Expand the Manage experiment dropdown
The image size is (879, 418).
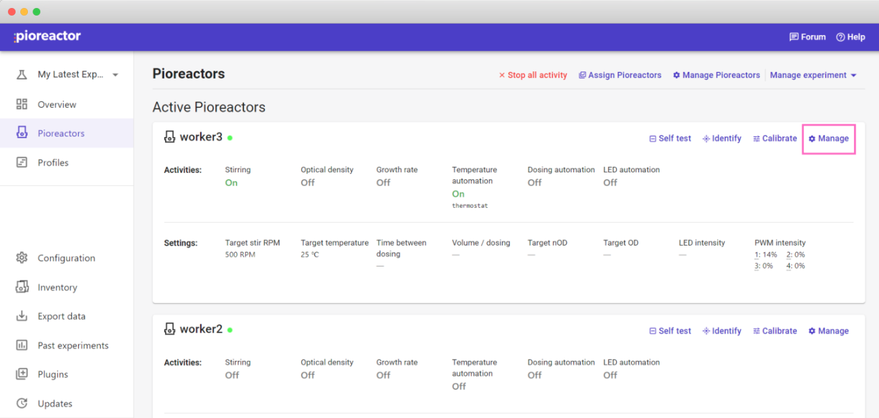point(813,75)
